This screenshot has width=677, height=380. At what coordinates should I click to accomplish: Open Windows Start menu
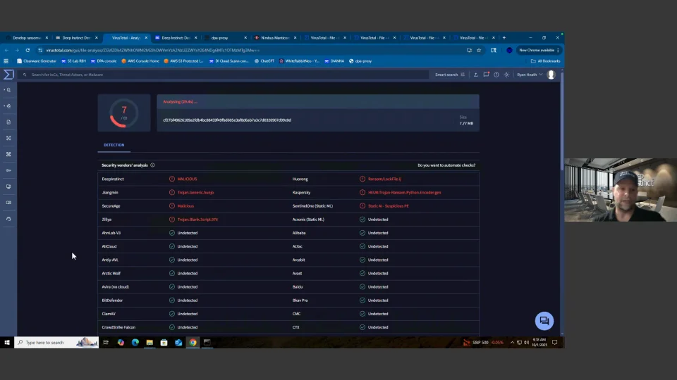(x=7, y=343)
